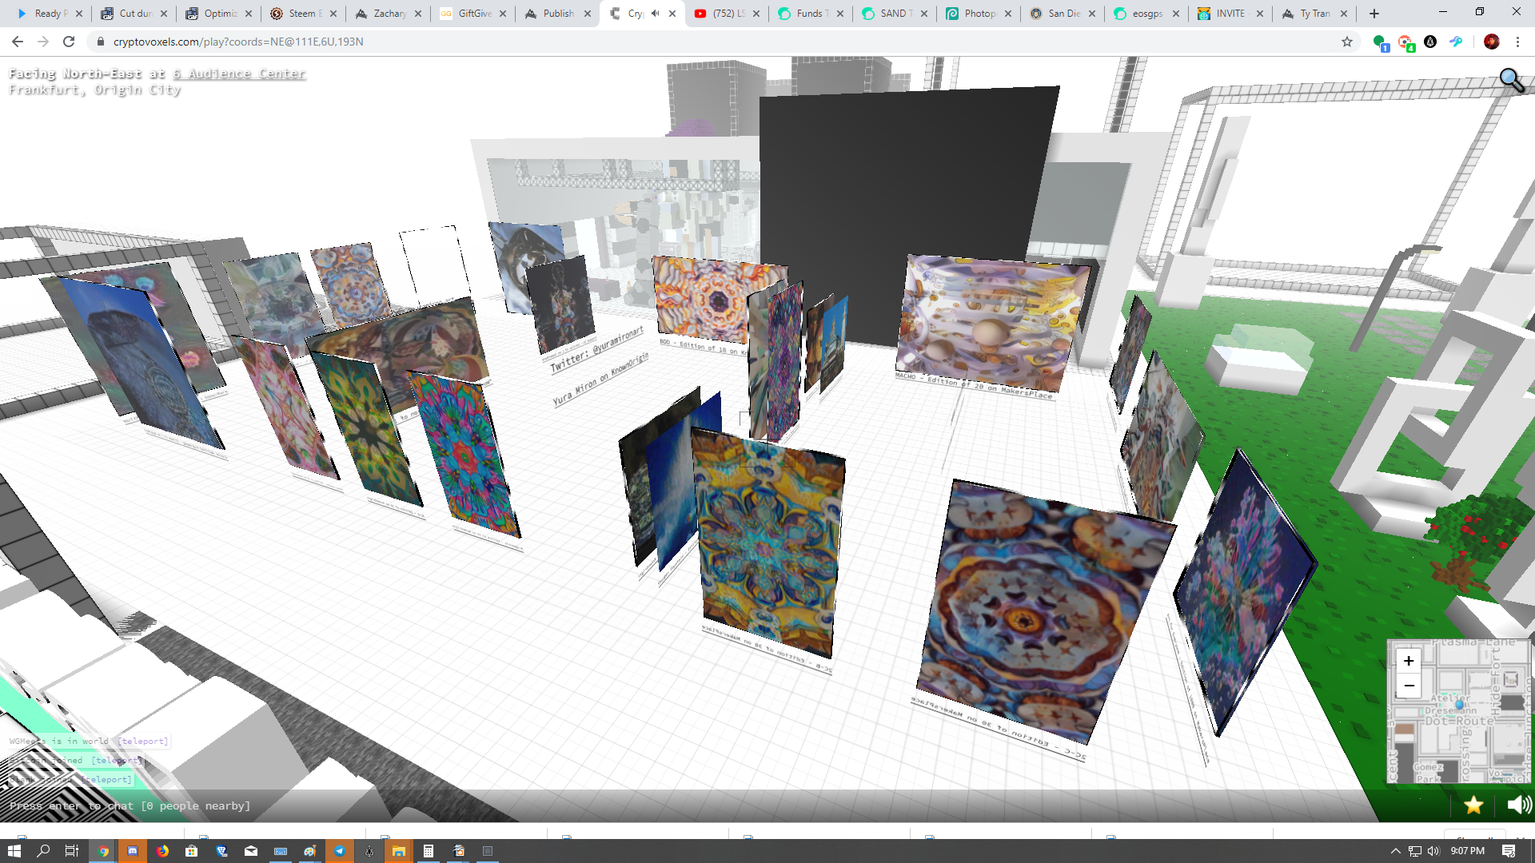Close the Cryptovoxels tab
This screenshot has width=1535, height=863.
(x=672, y=14)
